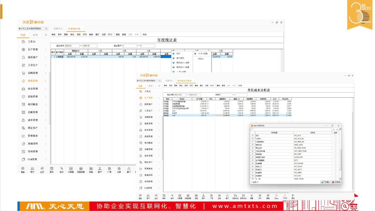This screenshot has height=211, width=375.
Task: Click the 条码管理 barcode icon in left sidebar
Action: (23, 151)
